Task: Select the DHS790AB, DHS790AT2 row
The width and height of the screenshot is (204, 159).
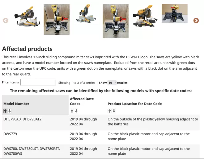Action: click(x=101, y=122)
